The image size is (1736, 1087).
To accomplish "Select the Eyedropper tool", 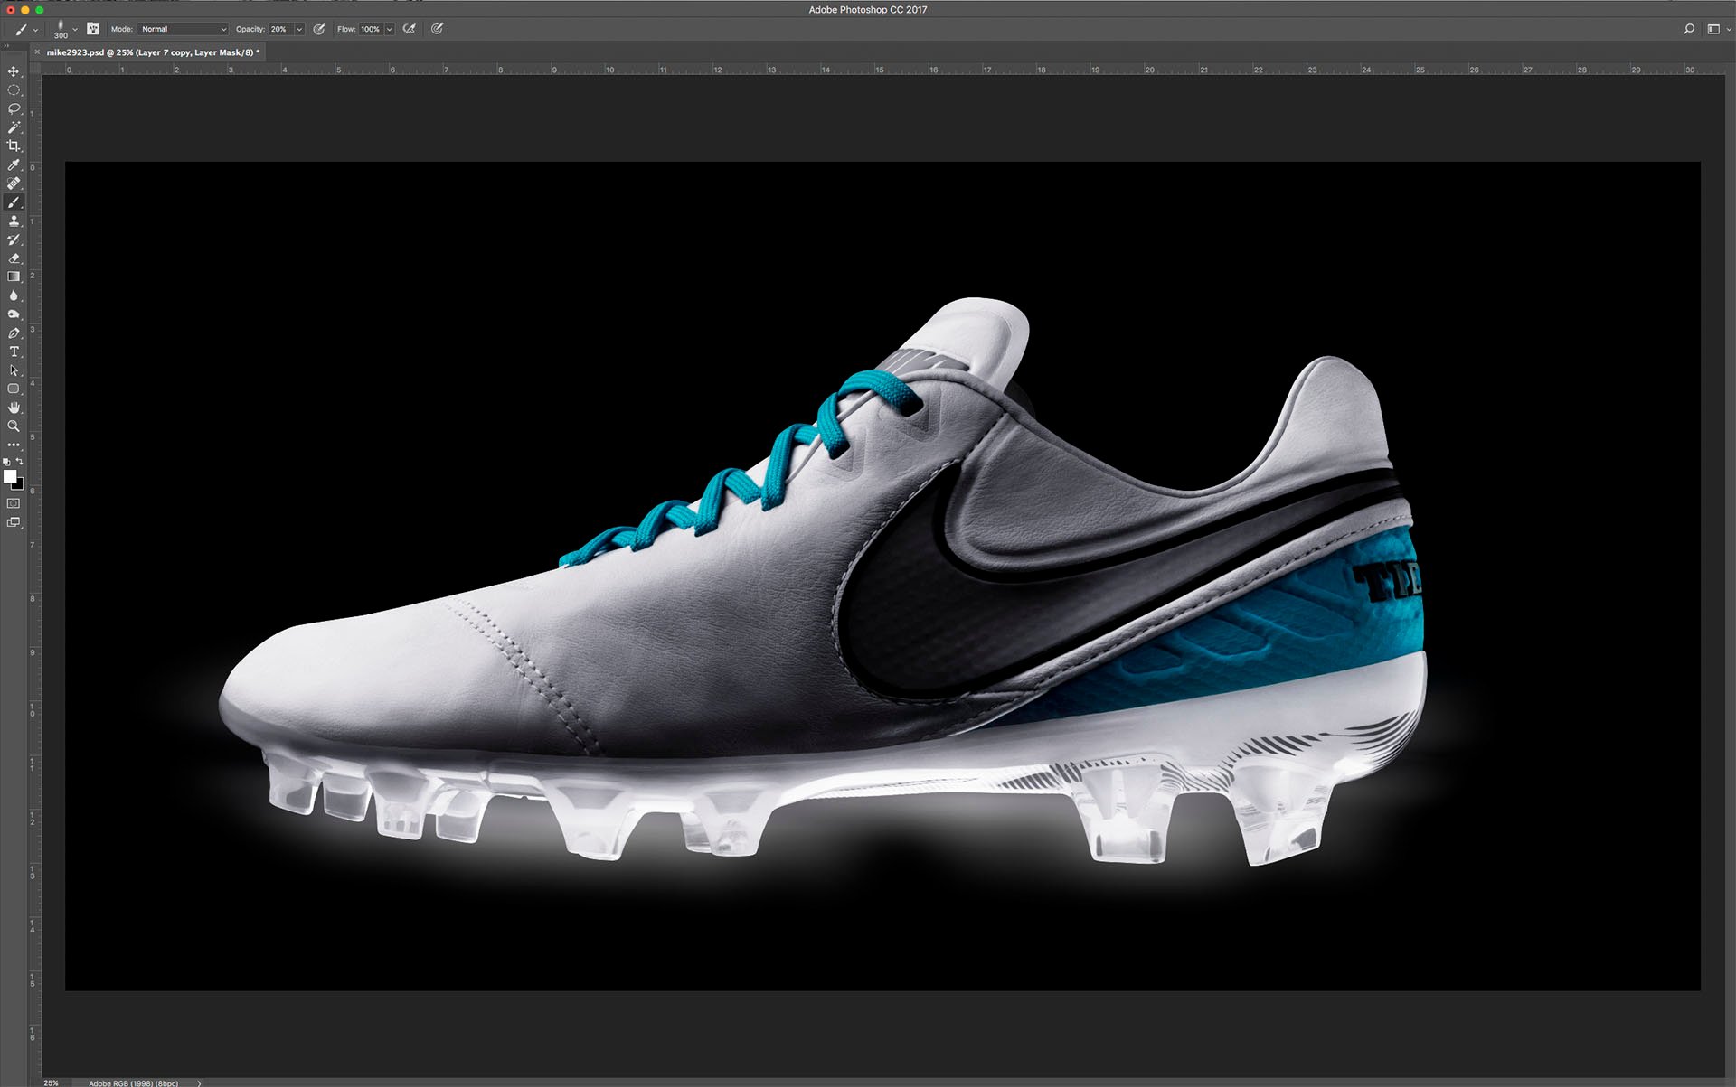I will pyautogui.click(x=14, y=164).
